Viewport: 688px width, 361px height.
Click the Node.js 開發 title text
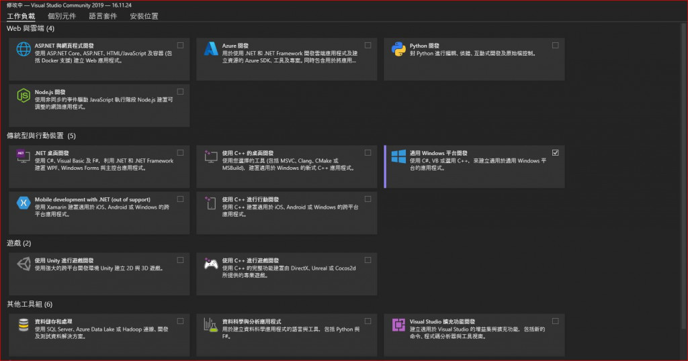(50, 92)
